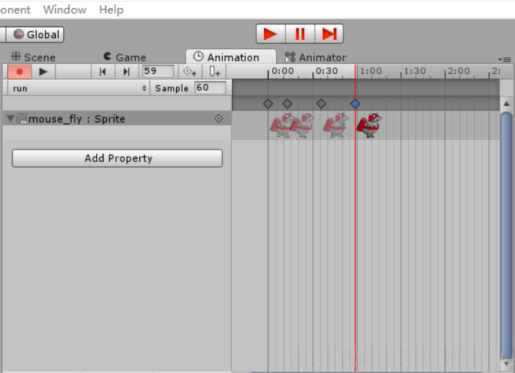This screenshot has width=515, height=373.
Task: Click the third mouse sprite thumbnail
Action: coord(335,125)
